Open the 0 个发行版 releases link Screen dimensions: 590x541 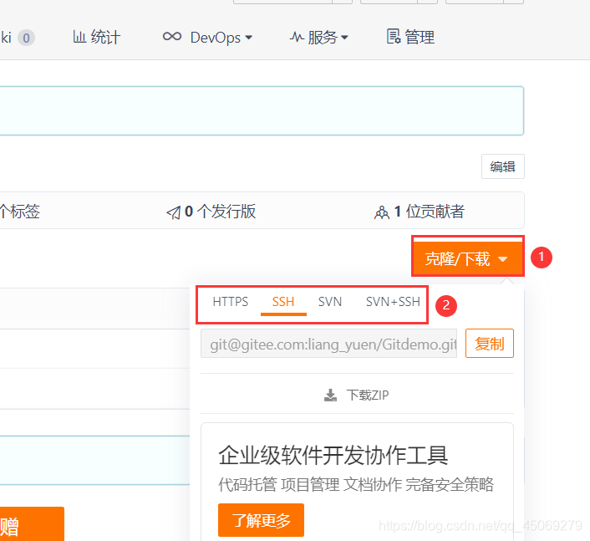211,212
